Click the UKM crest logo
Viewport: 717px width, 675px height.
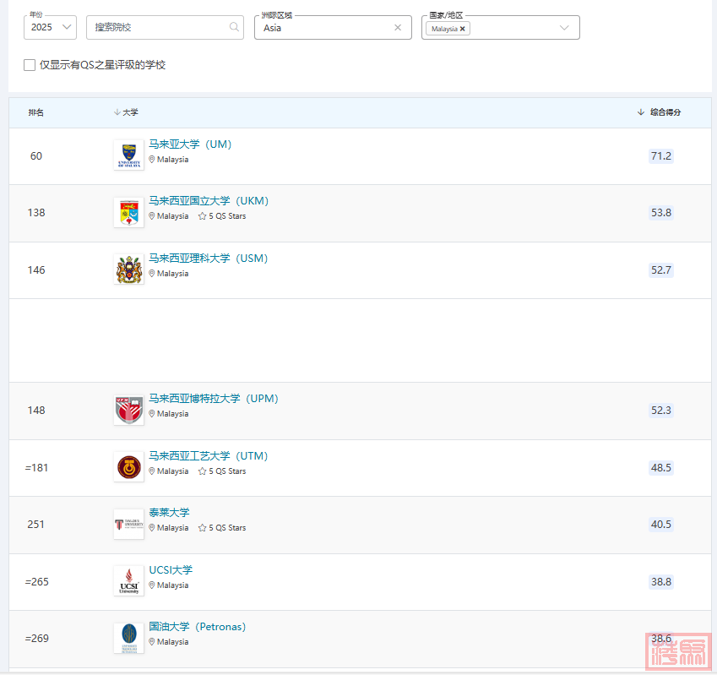click(x=129, y=212)
